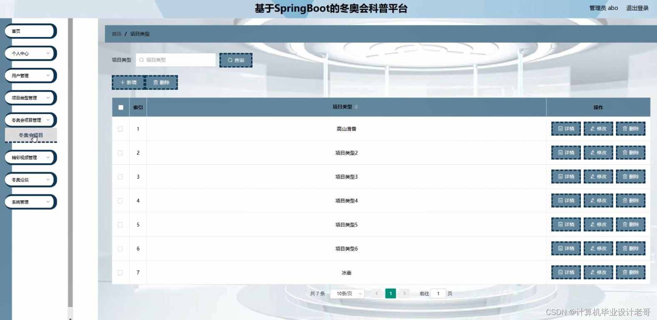Open 详情 for 项目类型2 row
The height and width of the screenshot is (320, 657).
pyautogui.click(x=566, y=153)
